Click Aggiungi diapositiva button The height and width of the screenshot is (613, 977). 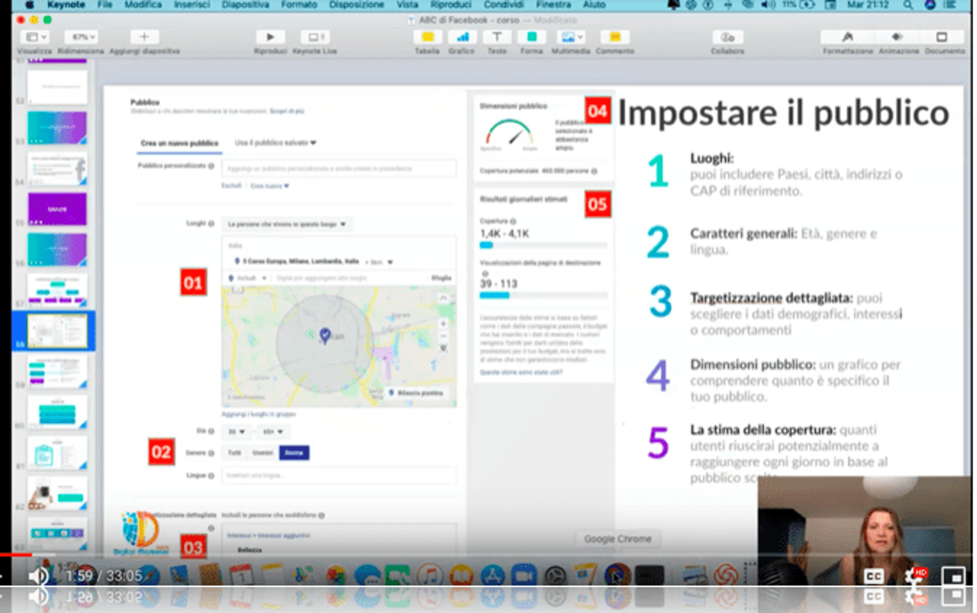[x=144, y=37]
